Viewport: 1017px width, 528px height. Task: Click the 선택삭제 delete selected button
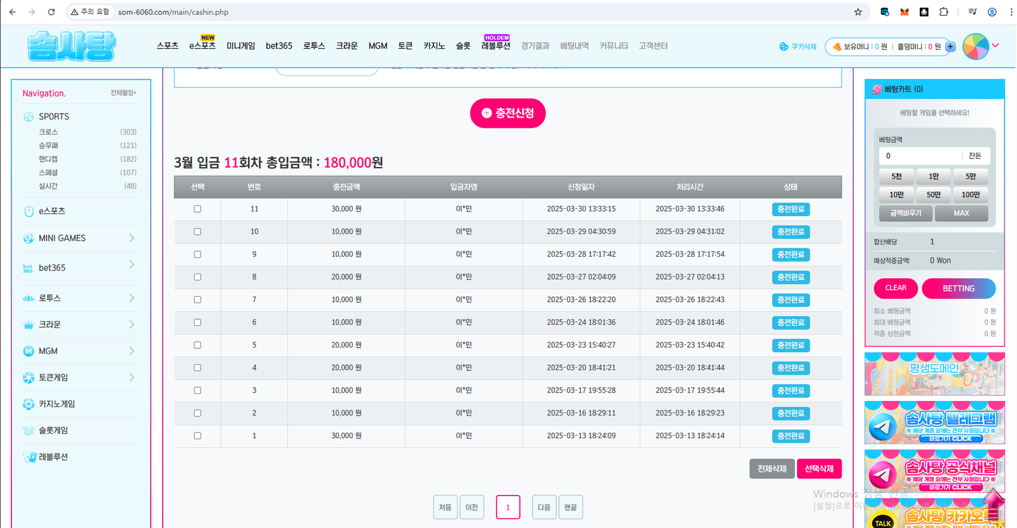(x=819, y=469)
